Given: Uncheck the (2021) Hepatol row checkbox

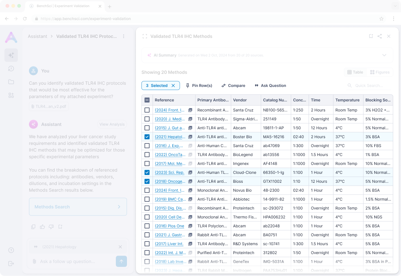Looking at the screenshot, I should (147, 137).
